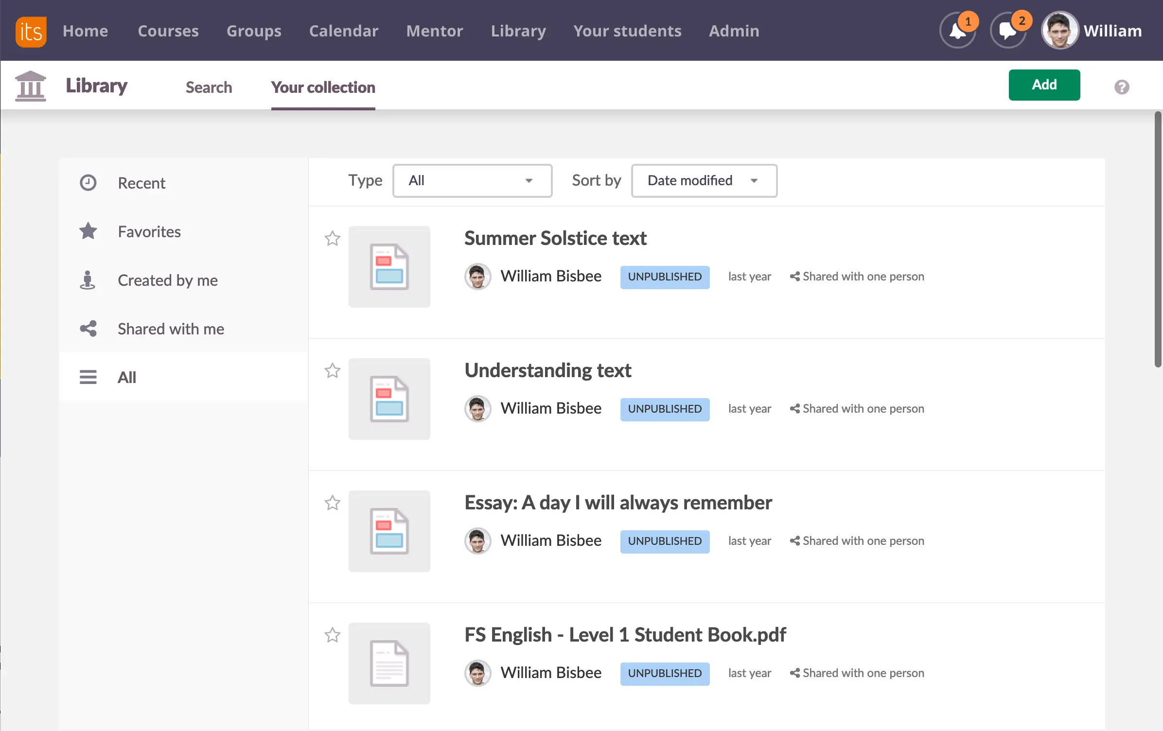Open the Essay: A day I will always remember link
The image size is (1163, 731).
coord(617,503)
